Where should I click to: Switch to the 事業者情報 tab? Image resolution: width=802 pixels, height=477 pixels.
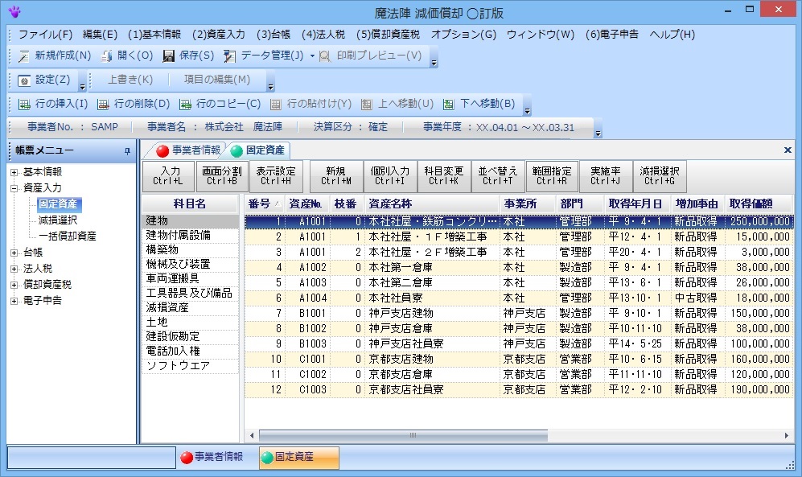tap(188, 150)
